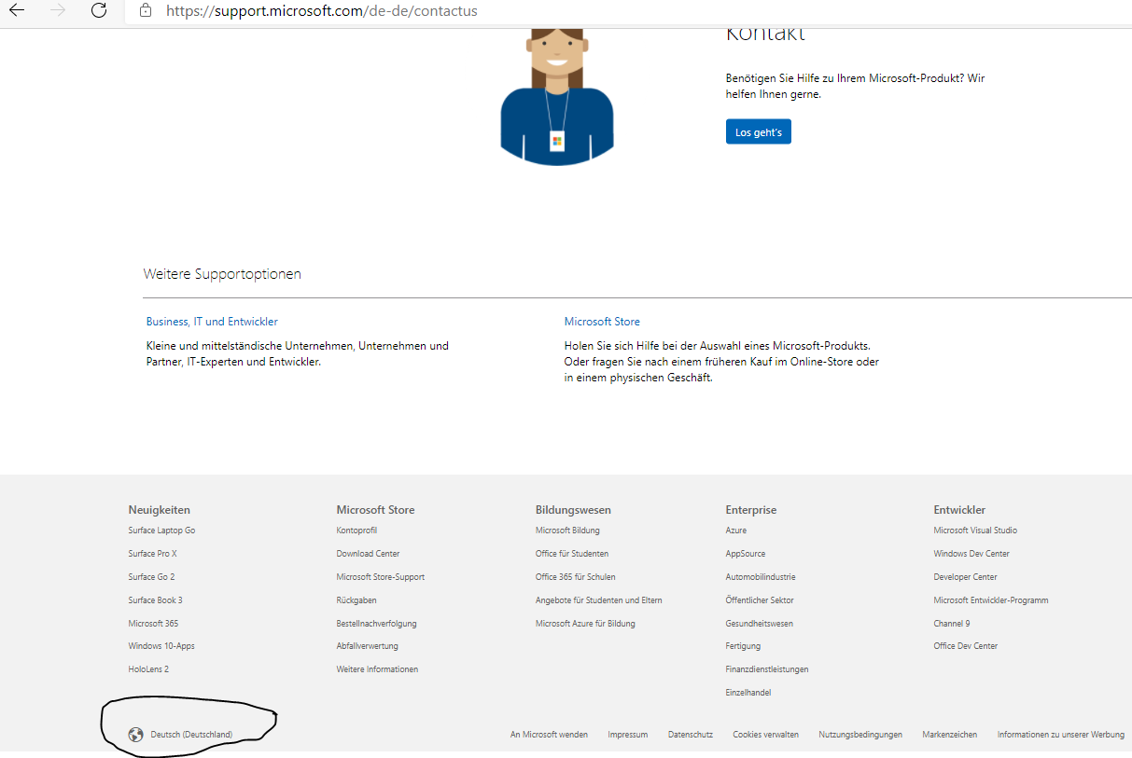Open Business, IT und Entwickler link
Screen dimensions: 1132x758
212,322
